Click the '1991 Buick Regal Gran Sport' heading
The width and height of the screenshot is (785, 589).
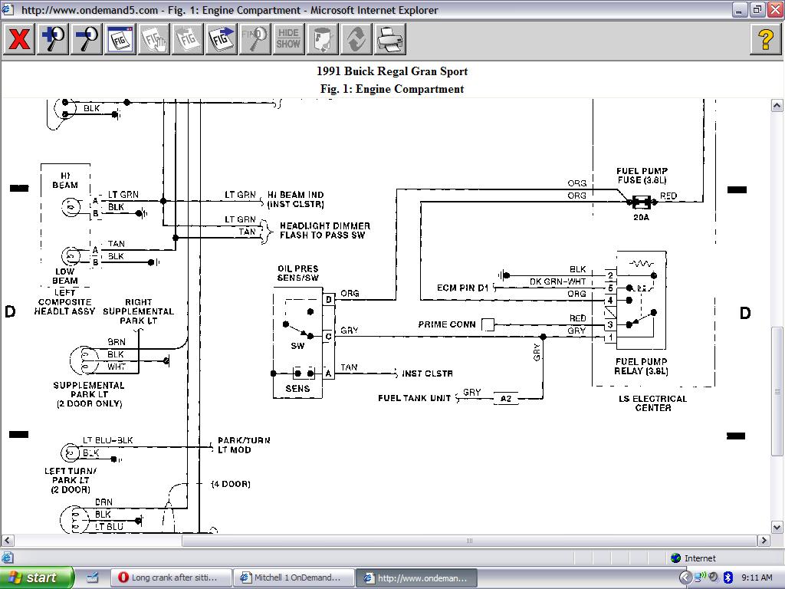[x=392, y=71]
